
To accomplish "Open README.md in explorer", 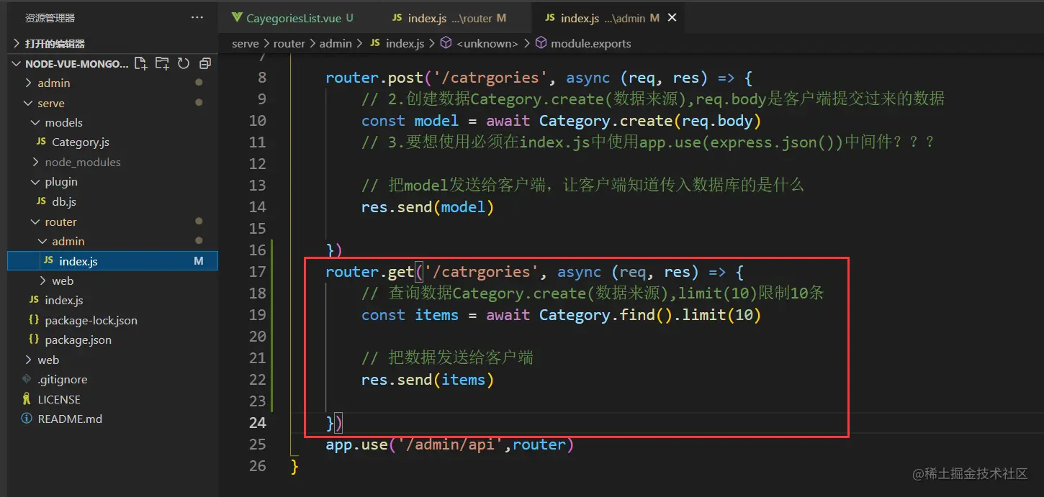I will pos(70,419).
